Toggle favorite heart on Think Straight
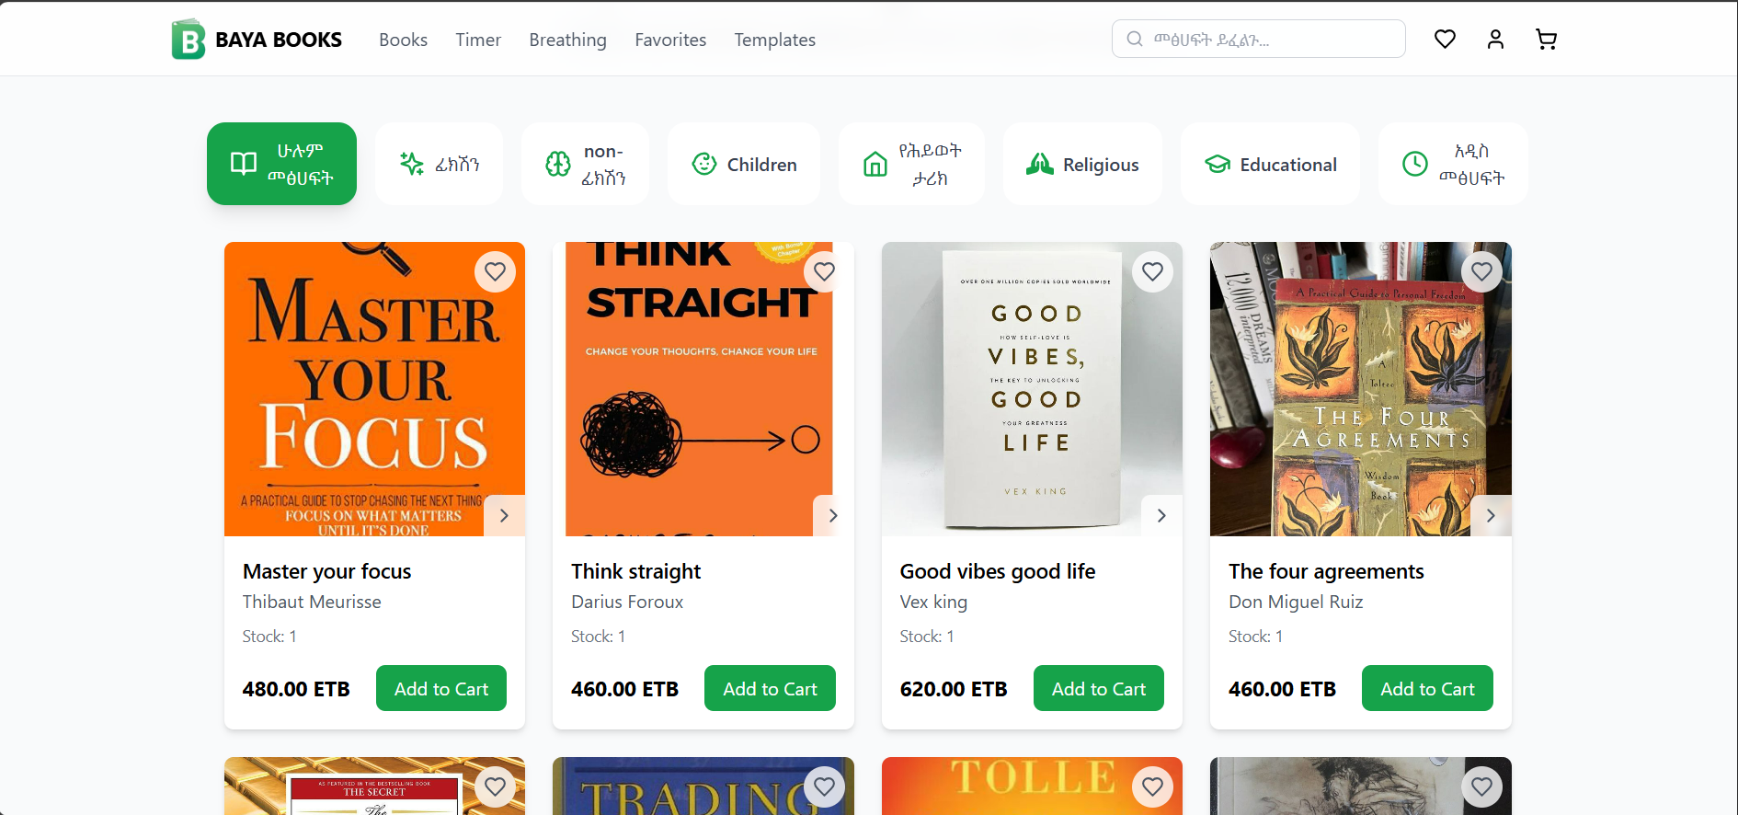Viewport: 1738px width, 815px height. (824, 272)
